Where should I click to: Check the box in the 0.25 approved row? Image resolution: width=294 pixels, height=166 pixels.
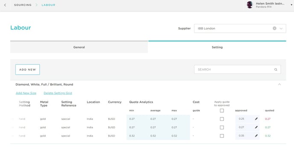[222, 119]
